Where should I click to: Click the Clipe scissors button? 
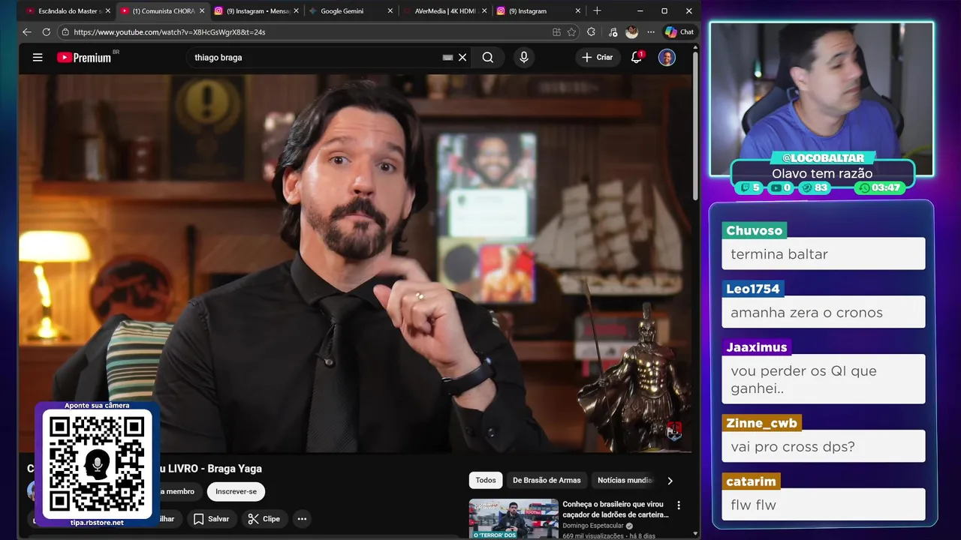[264, 518]
